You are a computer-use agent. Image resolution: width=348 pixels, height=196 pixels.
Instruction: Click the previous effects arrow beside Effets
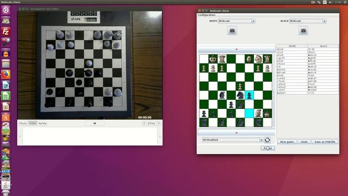click(x=144, y=124)
